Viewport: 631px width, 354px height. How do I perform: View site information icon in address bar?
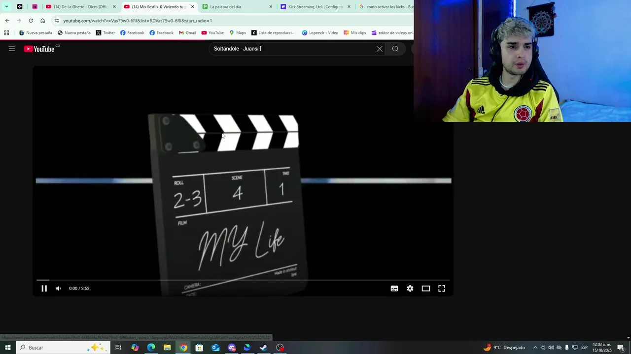coord(57,21)
